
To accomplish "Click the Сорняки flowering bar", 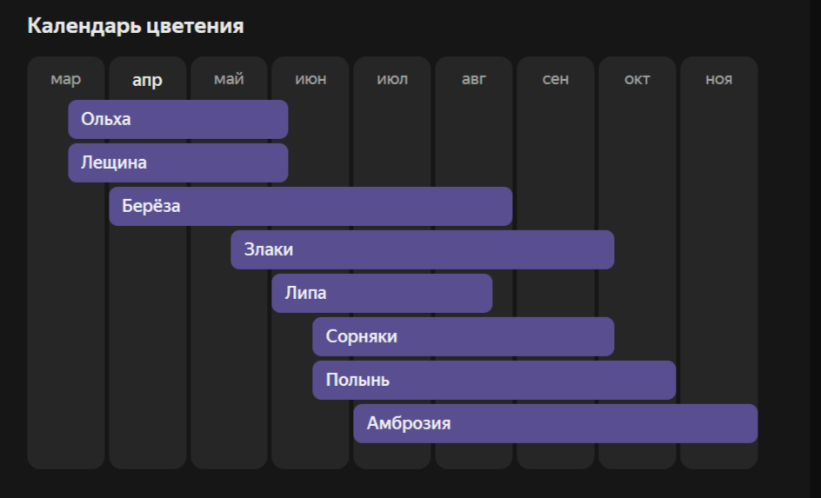I will (x=463, y=336).
